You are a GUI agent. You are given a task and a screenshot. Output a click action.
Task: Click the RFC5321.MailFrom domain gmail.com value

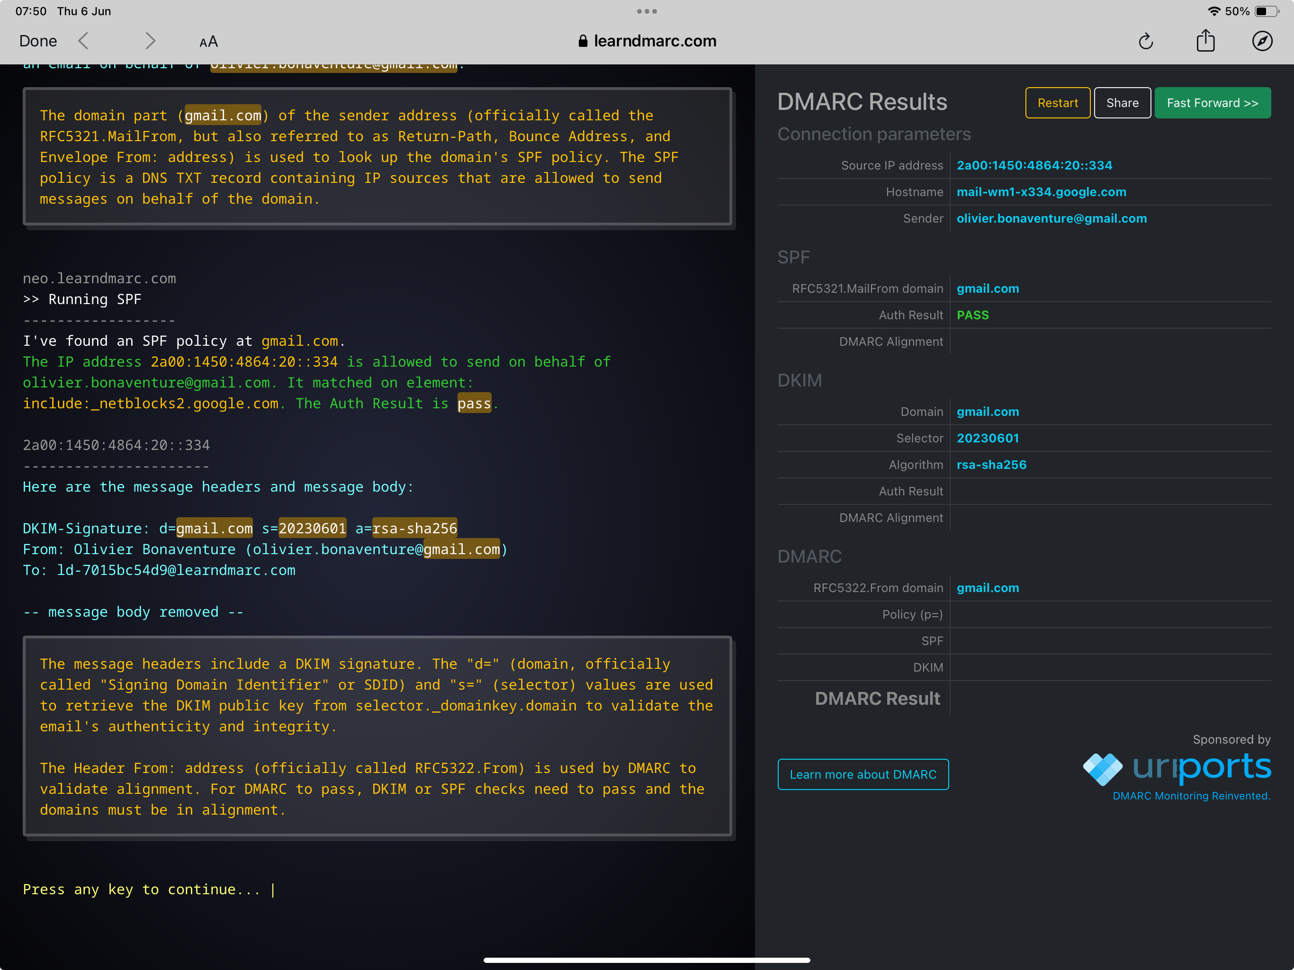(x=988, y=288)
